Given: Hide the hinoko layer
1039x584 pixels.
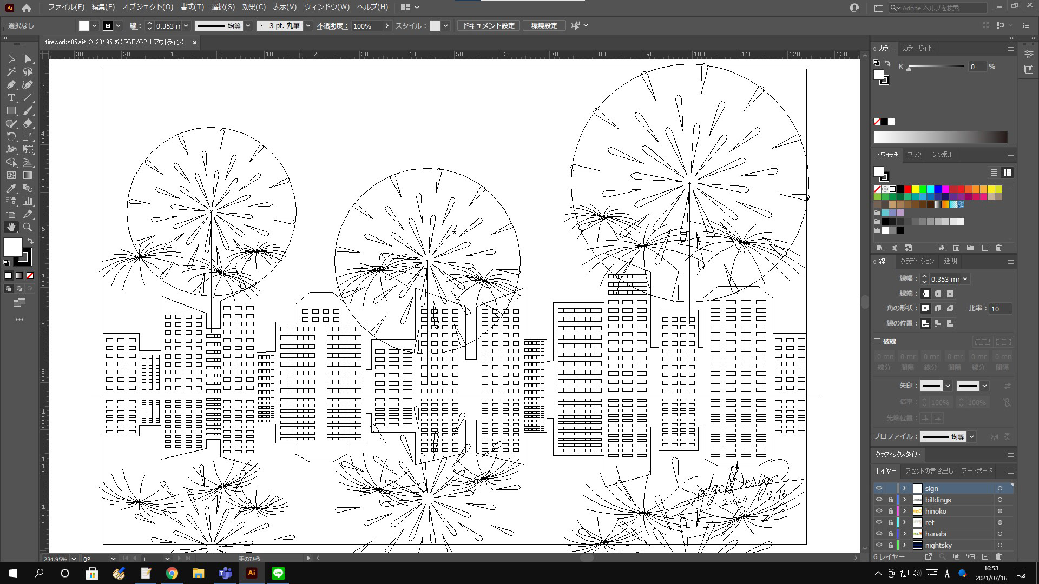Looking at the screenshot, I should tap(879, 511).
